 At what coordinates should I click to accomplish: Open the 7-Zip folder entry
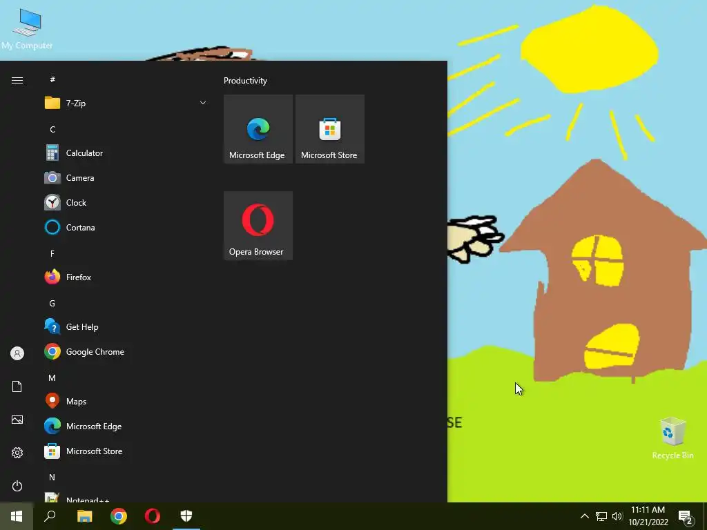coord(125,104)
